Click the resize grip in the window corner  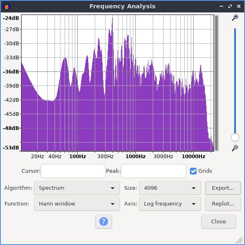239,240
